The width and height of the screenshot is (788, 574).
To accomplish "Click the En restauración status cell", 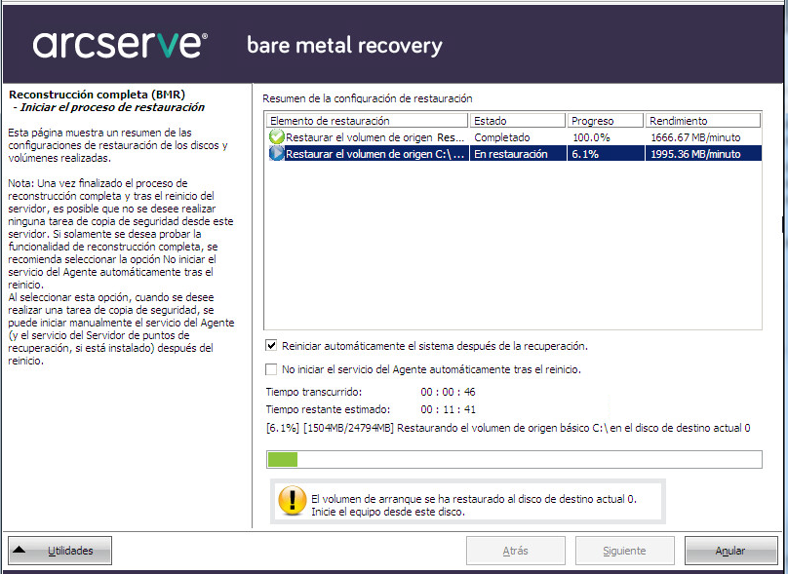I will point(511,154).
